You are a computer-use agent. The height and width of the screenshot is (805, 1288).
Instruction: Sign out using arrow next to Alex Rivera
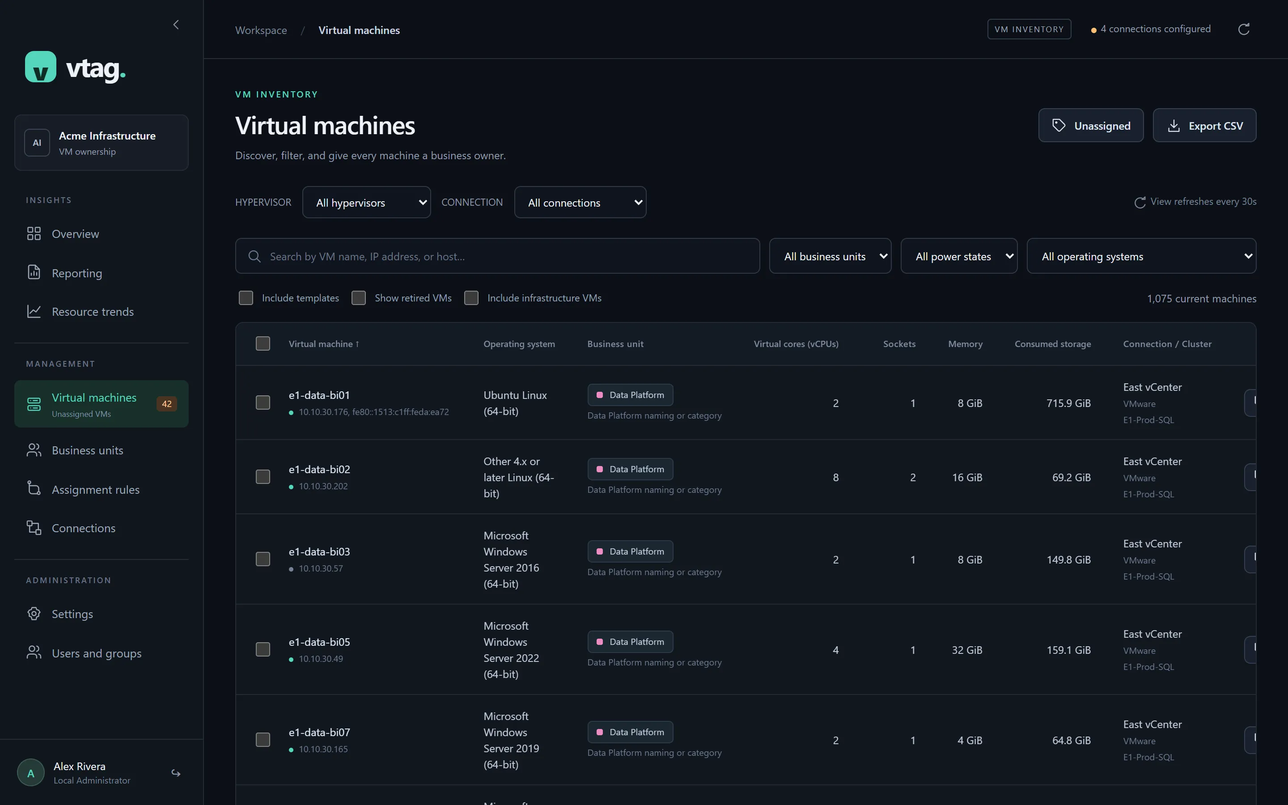(176, 773)
